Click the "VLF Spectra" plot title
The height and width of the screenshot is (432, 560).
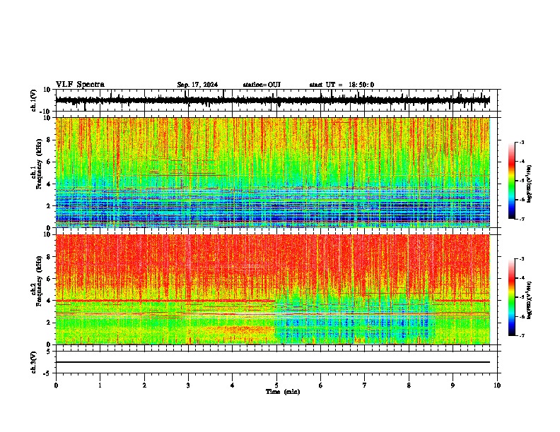coord(80,85)
